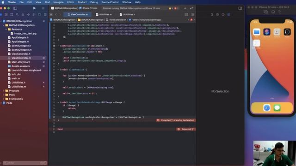
Task: Open Contacts app on the simulator
Action: click(x=277, y=32)
